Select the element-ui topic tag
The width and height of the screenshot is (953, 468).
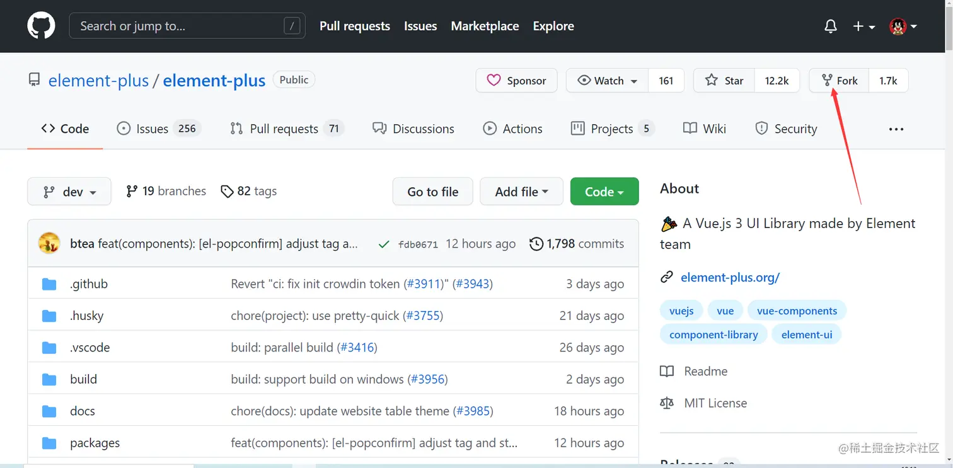[x=807, y=334]
